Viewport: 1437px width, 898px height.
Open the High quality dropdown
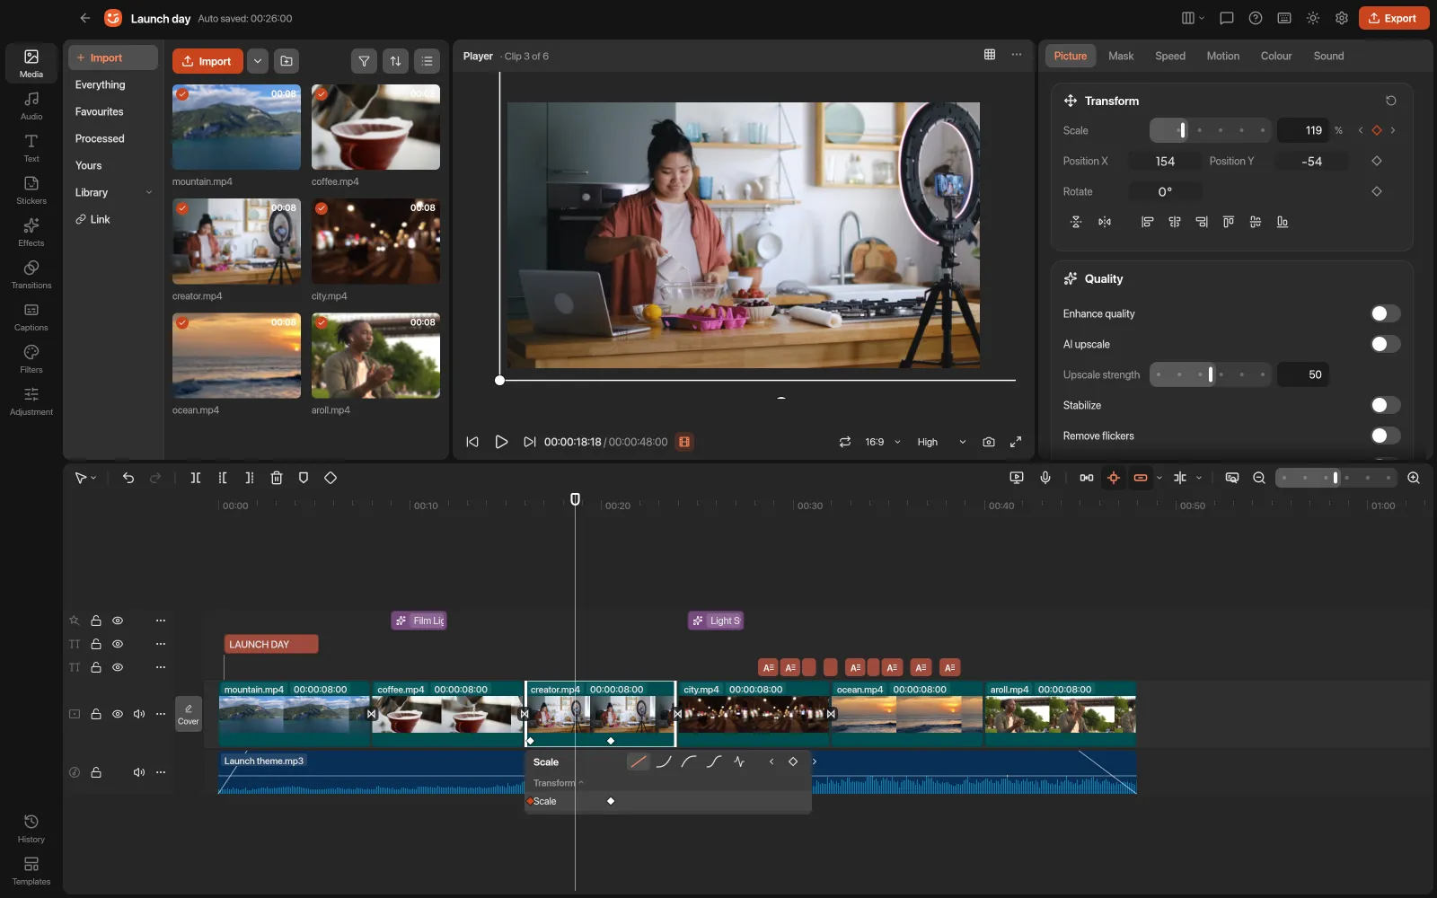click(941, 442)
